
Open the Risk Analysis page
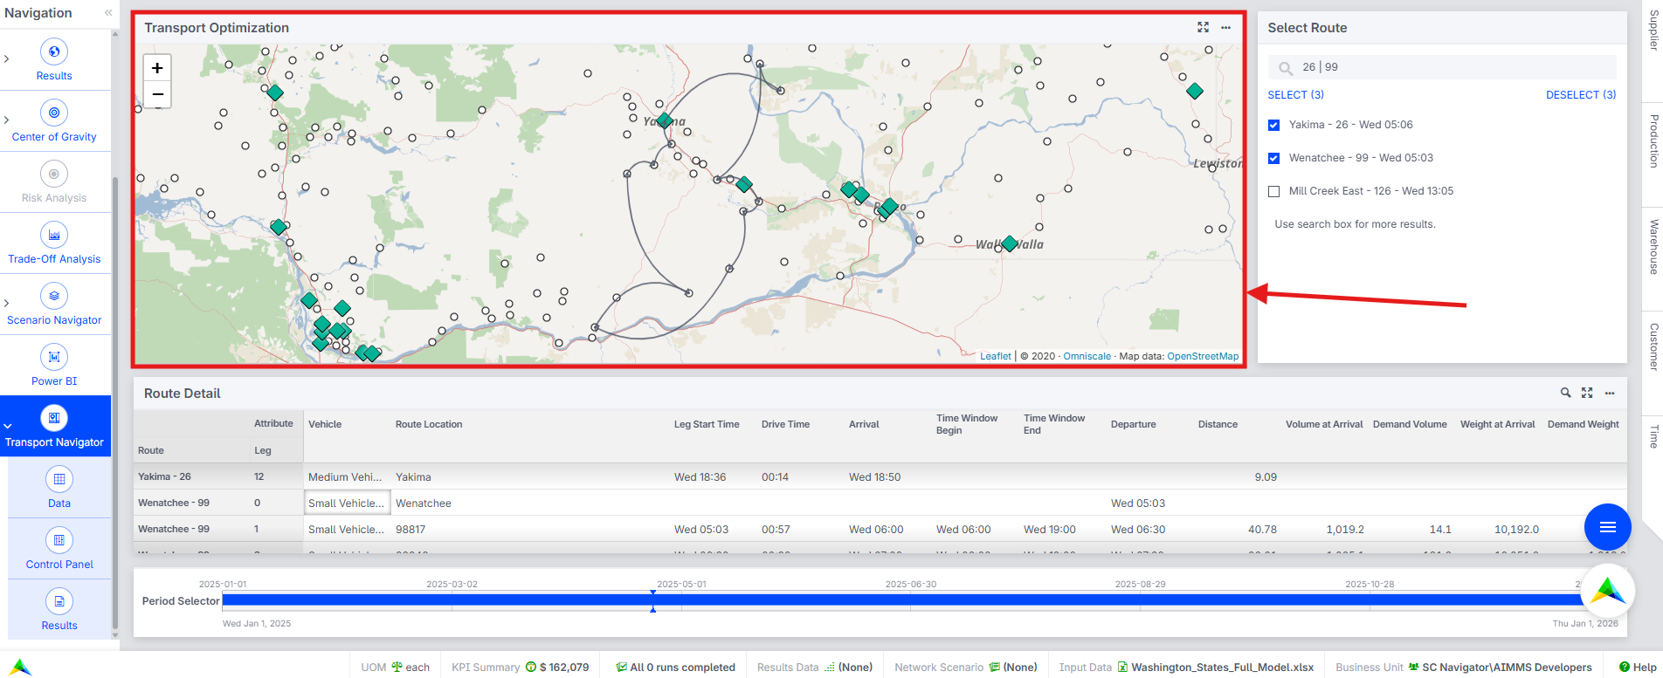[54, 183]
